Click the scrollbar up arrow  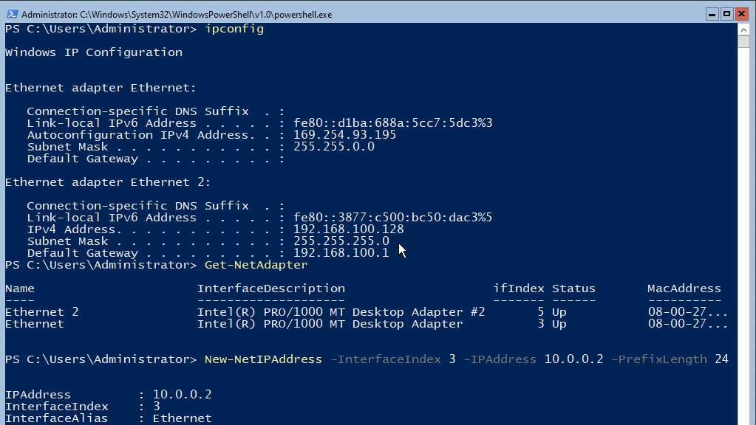(743, 30)
